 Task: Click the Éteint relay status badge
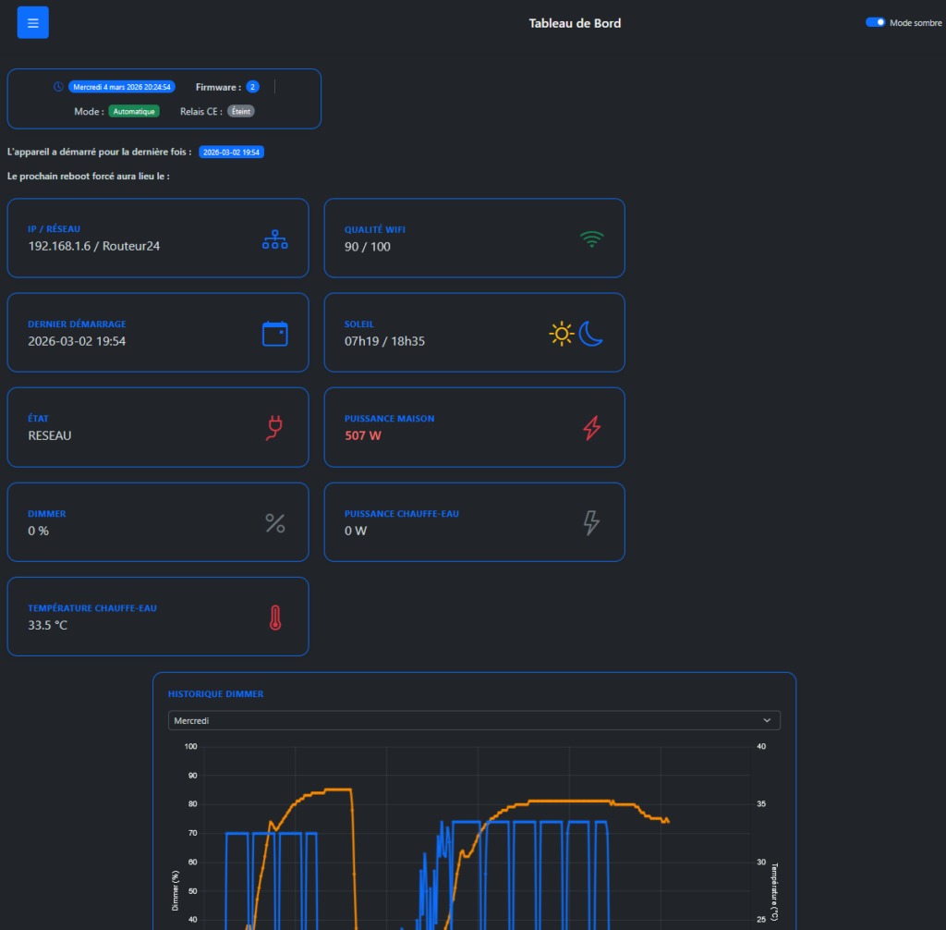click(x=241, y=111)
